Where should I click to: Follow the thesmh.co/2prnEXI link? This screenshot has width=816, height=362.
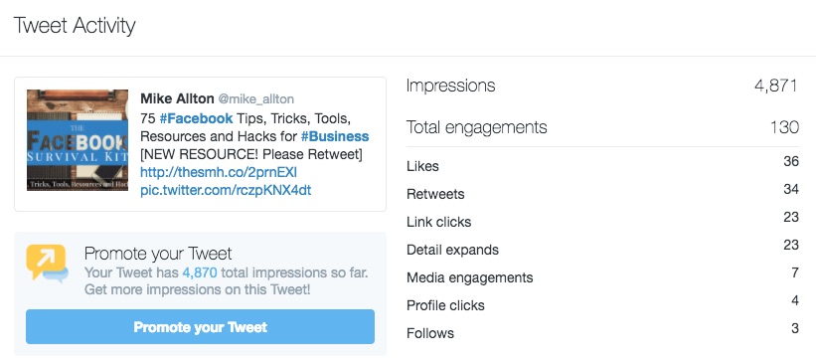tap(219, 172)
